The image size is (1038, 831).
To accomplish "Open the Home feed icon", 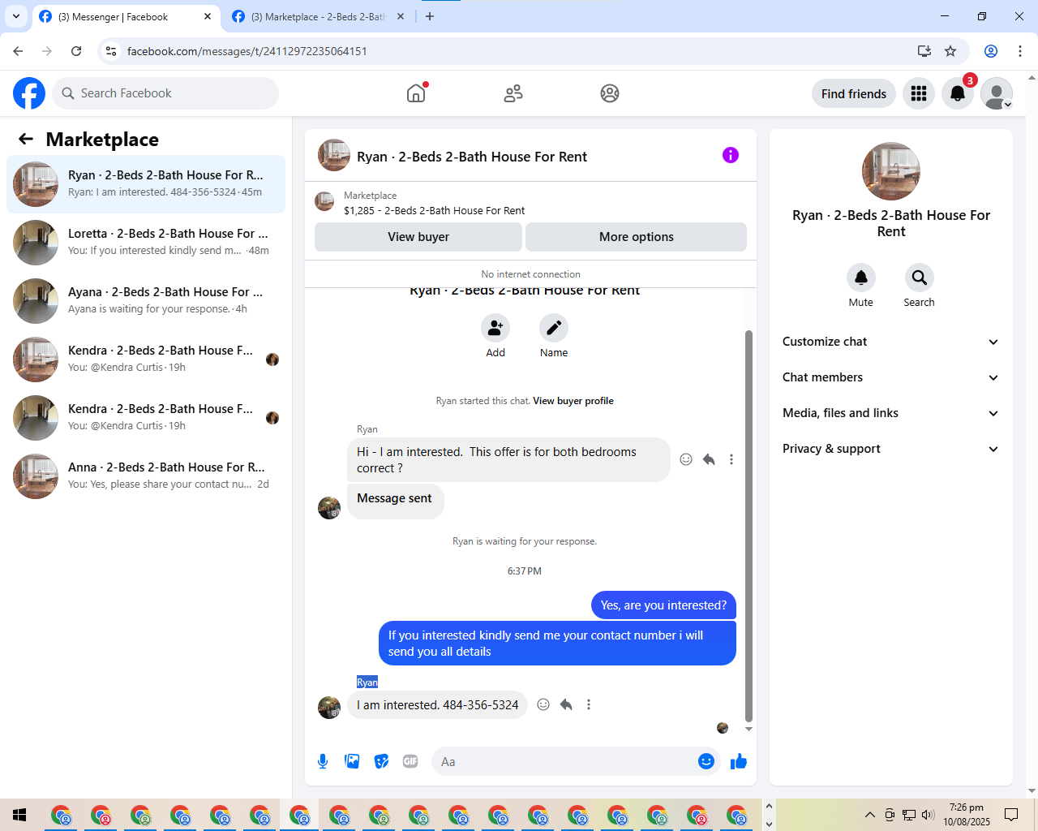I will click(x=416, y=93).
